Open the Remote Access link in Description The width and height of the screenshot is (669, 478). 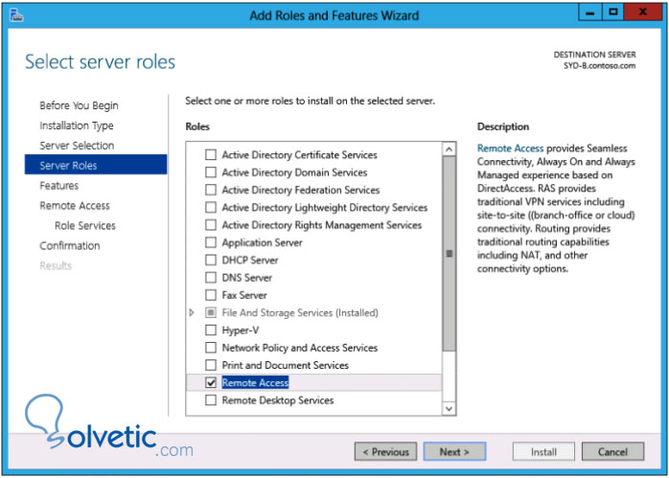coord(510,148)
